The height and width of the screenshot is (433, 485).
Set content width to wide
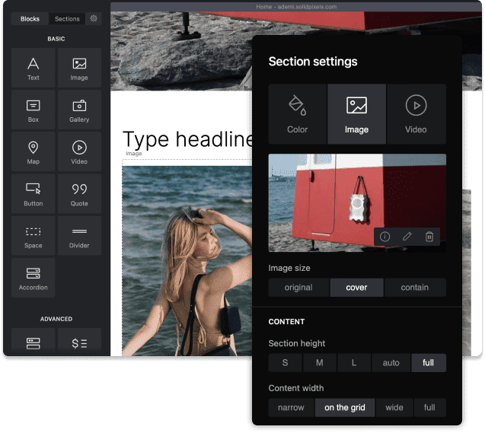394,408
